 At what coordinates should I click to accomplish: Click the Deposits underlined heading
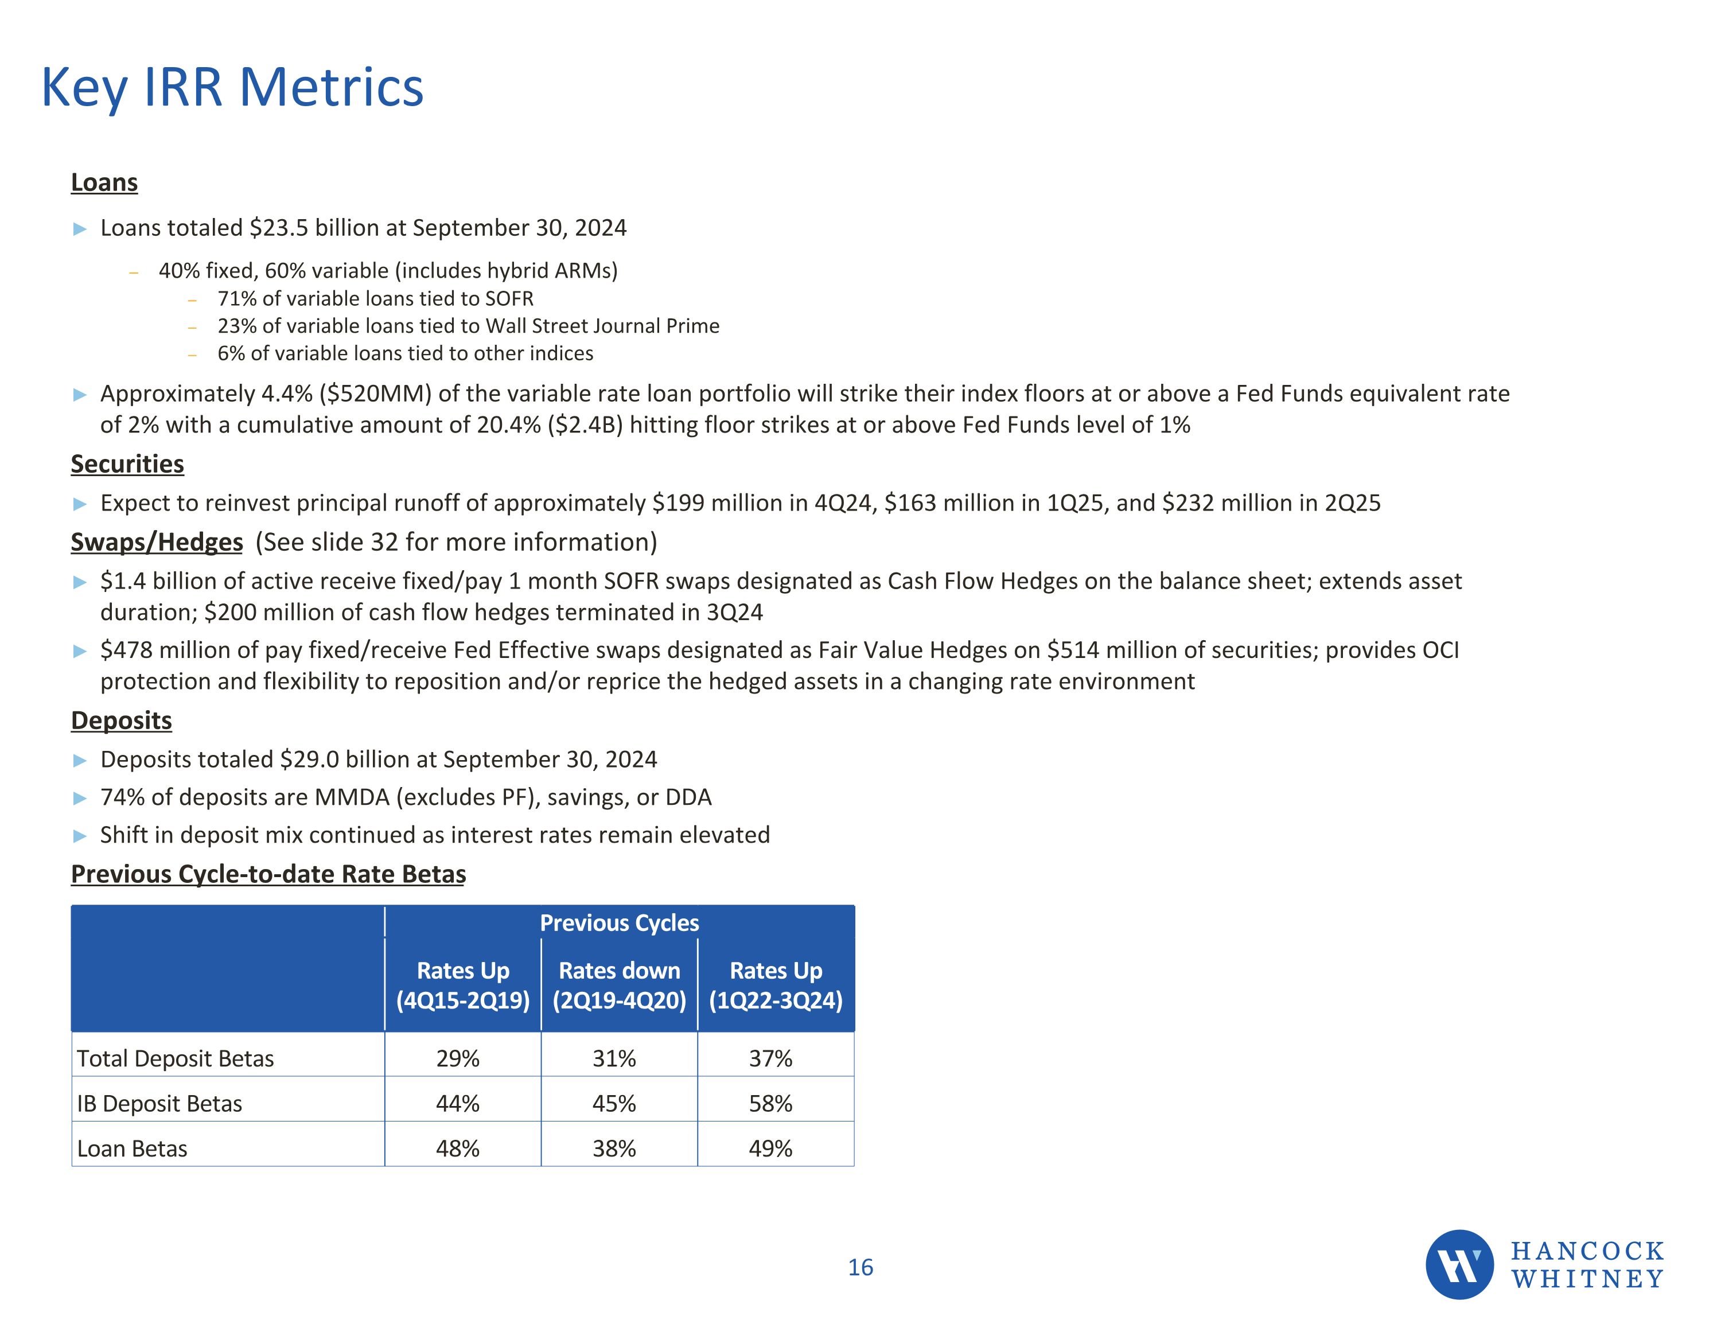pyautogui.click(x=122, y=721)
